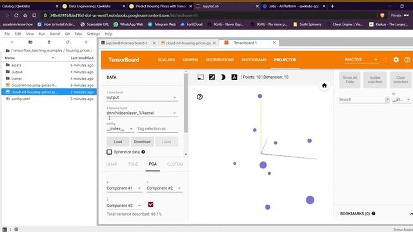This screenshot has height=232, width=413.
Task: Click the reload data icon in the TensorBoard header
Action: point(385,60)
